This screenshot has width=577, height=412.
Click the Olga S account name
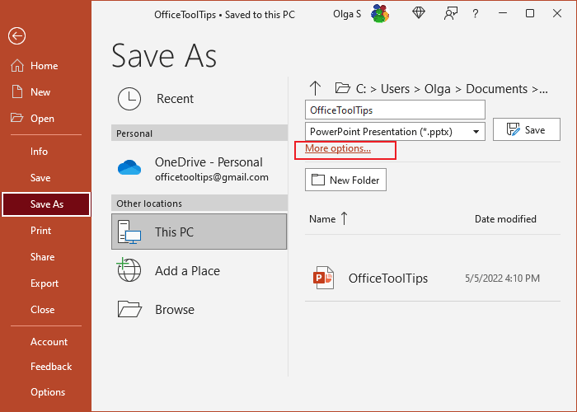pyautogui.click(x=347, y=14)
